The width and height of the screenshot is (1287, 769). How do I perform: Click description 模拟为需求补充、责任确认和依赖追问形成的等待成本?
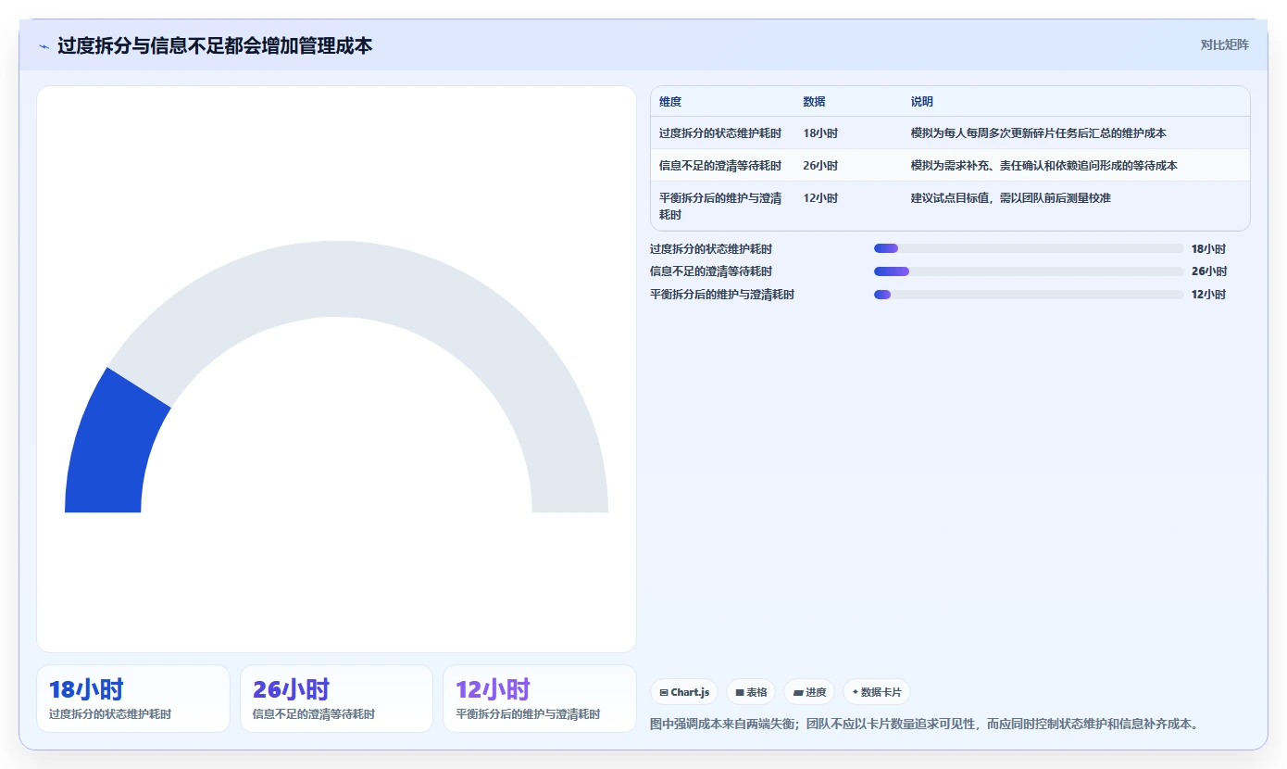[x=1044, y=166]
